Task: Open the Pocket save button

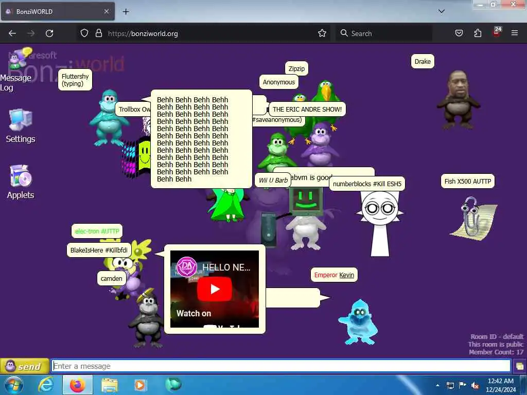Action: (x=459, y=33)
